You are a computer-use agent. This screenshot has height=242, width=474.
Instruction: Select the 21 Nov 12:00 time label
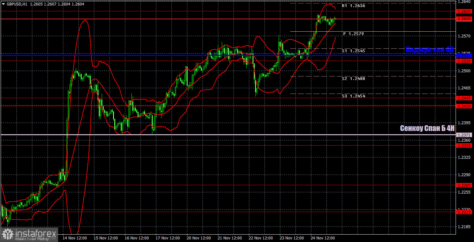pyautogui.click(x=230, y=238)
